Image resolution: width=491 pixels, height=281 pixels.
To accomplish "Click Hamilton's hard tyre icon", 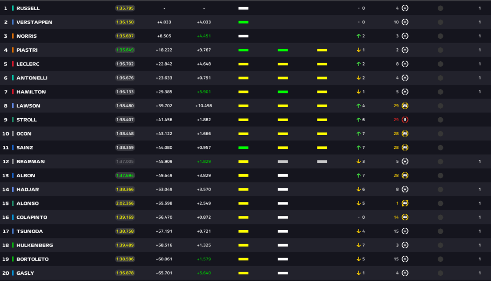I will pyautogui.click(x=405, y=92).
